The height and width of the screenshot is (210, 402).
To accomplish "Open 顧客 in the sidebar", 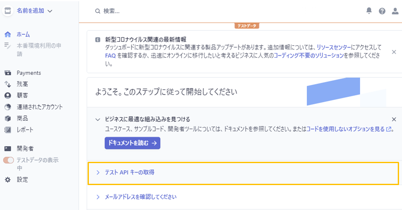I will 22,95.
